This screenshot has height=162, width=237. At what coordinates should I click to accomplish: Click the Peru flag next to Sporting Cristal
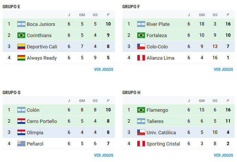[141, 144]
